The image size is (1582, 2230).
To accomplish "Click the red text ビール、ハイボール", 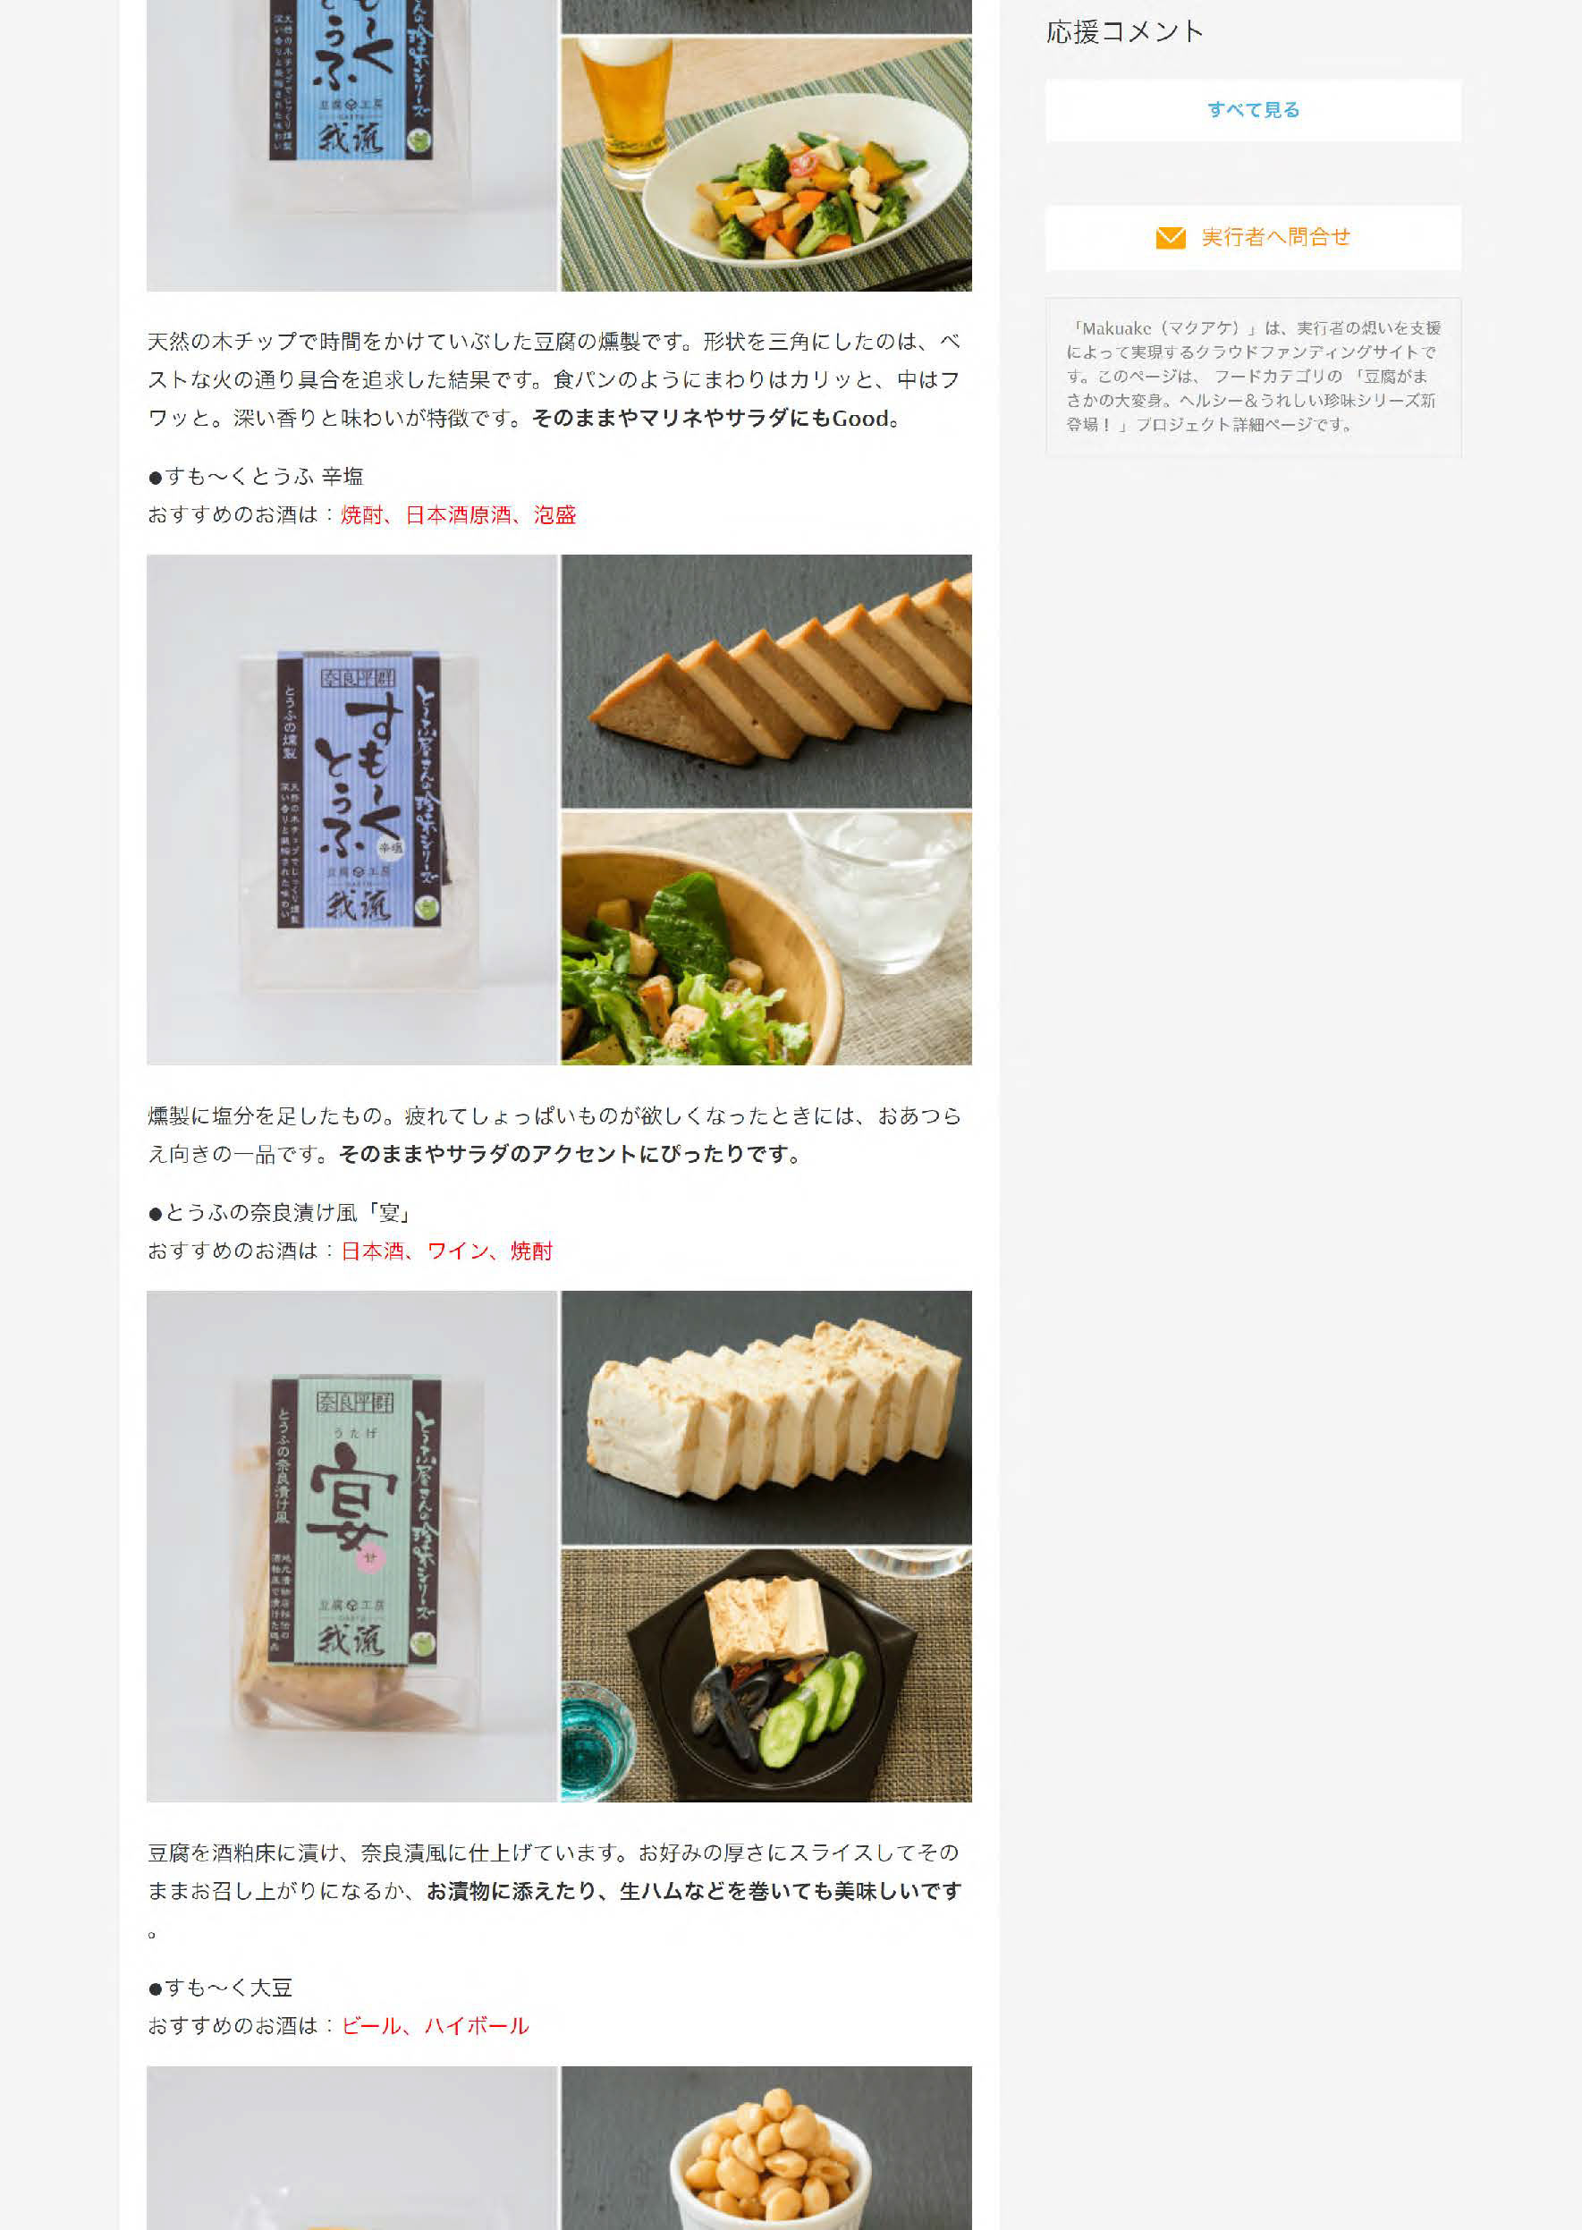I will (435, 2025).
